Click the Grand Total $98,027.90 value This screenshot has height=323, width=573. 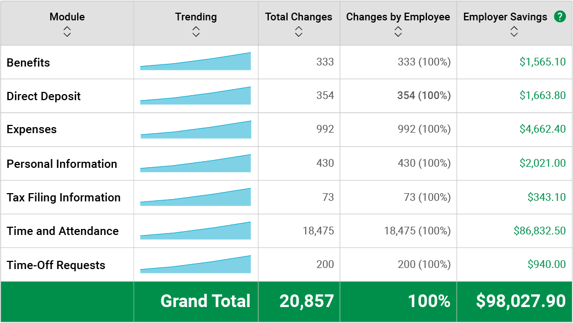[x=521, y=301]
